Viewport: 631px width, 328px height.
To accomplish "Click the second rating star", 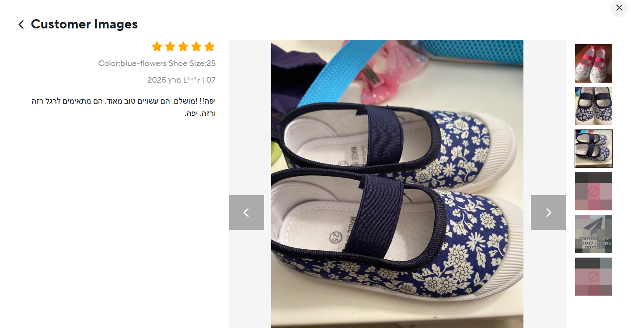I will click(170, 46).
